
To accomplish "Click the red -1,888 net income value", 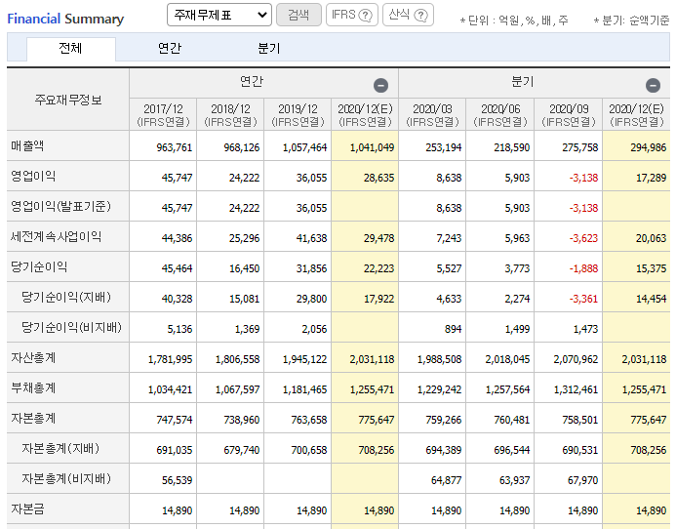I will click(x=583, y=268).
